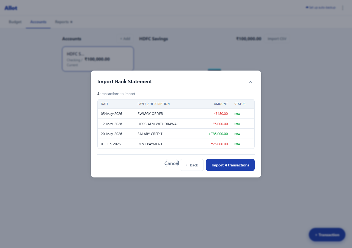The height and width of the screenshot is (248, 352).
Task: Select the HDFC ATM WITHDRAWAL row
Action: coord(176,124)
